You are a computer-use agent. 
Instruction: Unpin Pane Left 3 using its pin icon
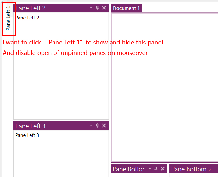[x=97, y=126]
